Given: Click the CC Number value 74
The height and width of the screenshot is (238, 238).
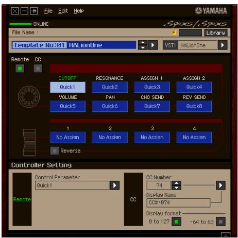Looking at the screenshot, I should click(x=159, y=185).
